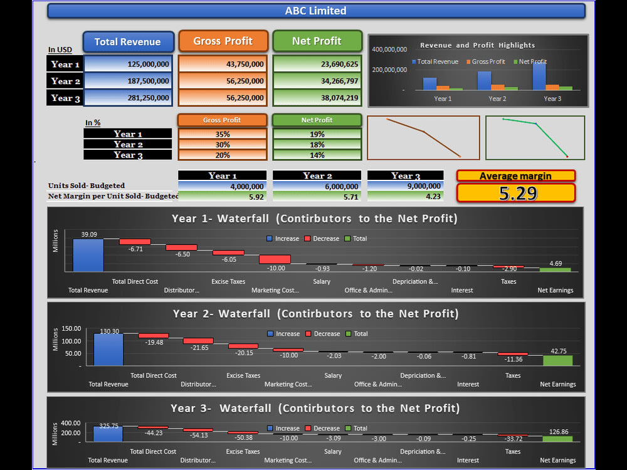Select the Gross Profit legend marker in highlights chart

pyautogui.click(x=468, y=61)
